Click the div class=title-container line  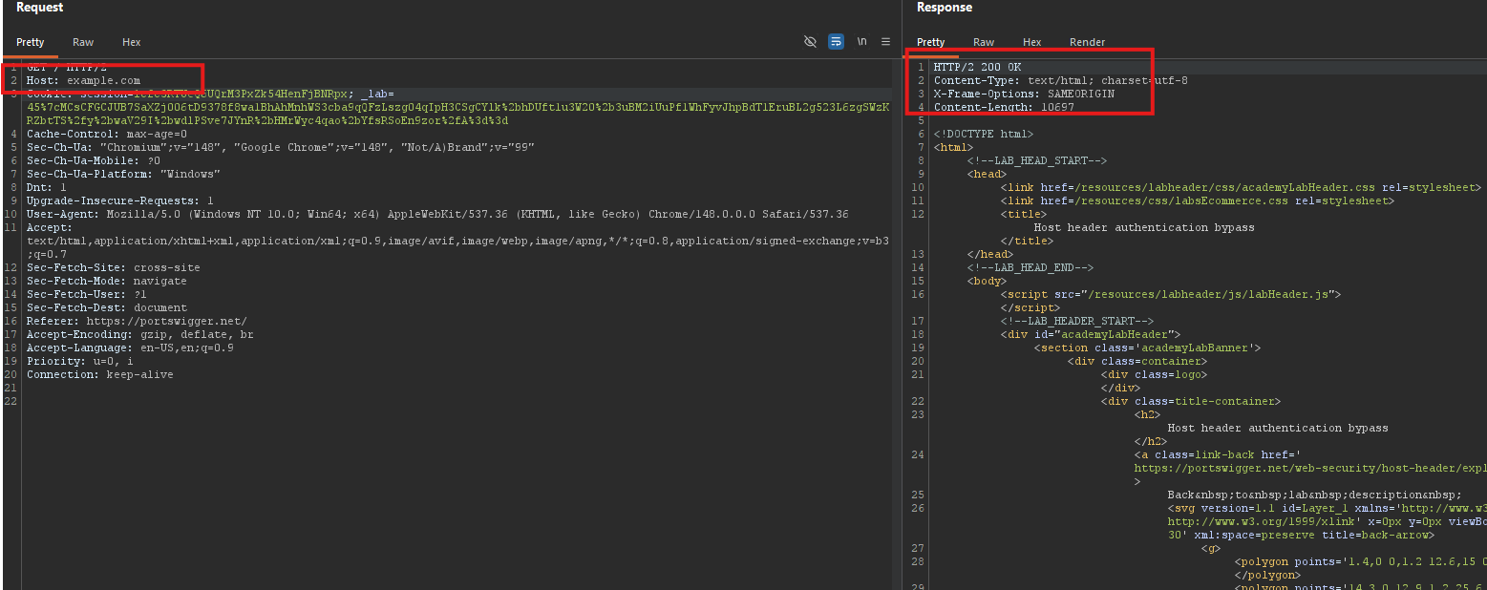pos(1191,402)
